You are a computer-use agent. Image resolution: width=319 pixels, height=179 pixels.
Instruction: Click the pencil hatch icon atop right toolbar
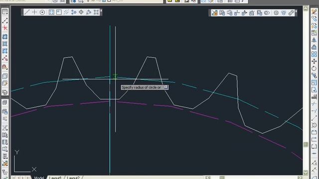click(314, 11)
